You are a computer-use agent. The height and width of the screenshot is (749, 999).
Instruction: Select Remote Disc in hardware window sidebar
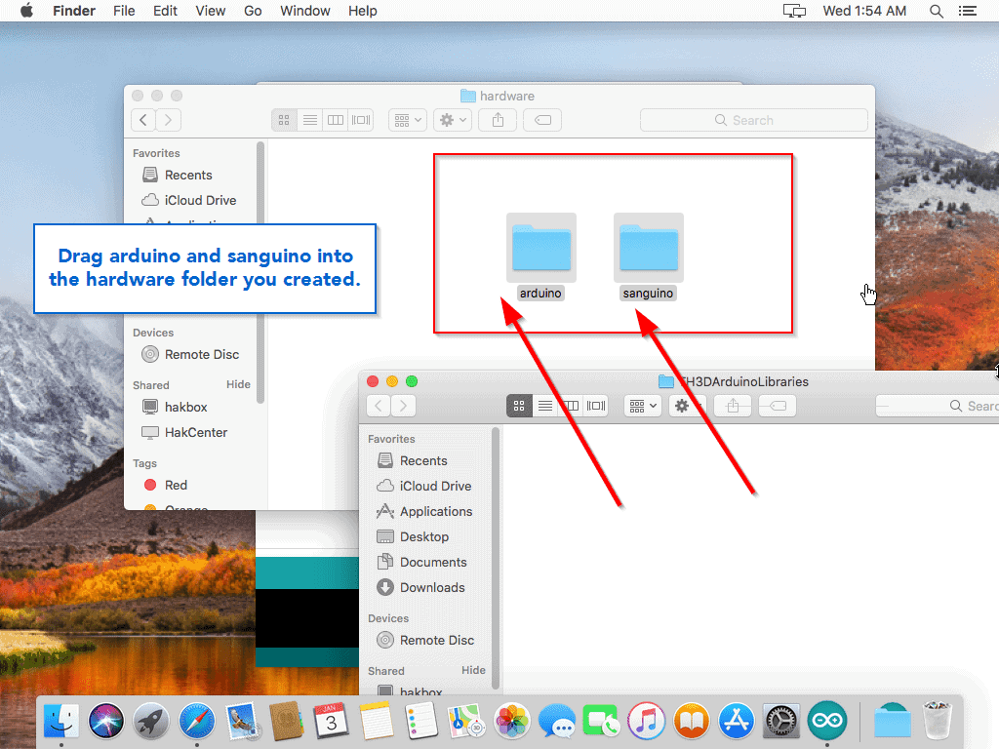(190, 354)
